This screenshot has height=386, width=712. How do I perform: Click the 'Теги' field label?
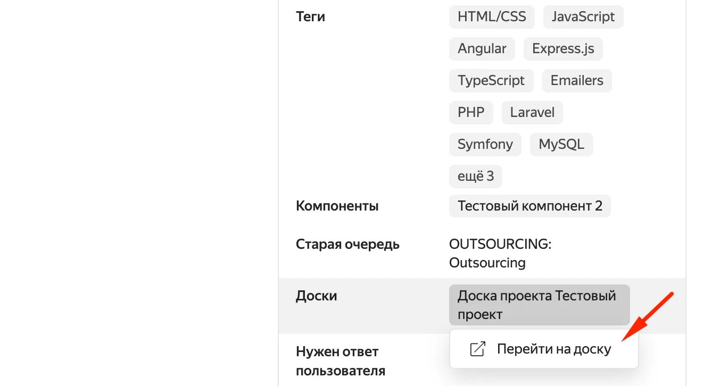tap(310, 17)
